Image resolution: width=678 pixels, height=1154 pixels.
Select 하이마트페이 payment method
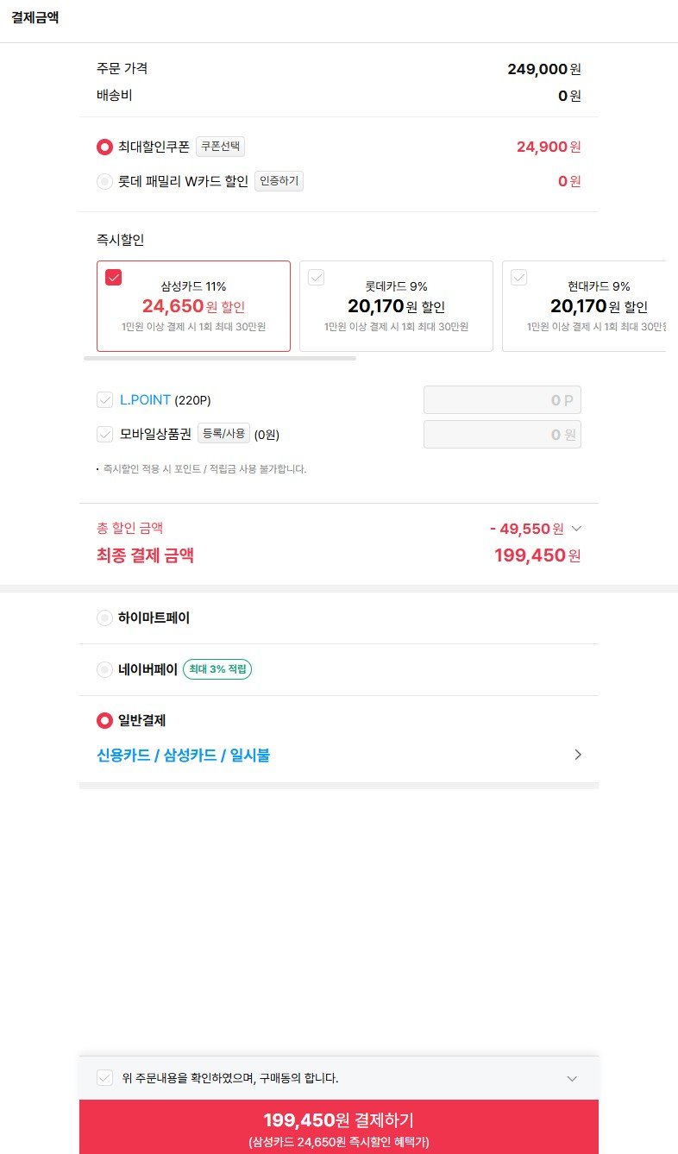pyautogui.click(x=105, y=618)
